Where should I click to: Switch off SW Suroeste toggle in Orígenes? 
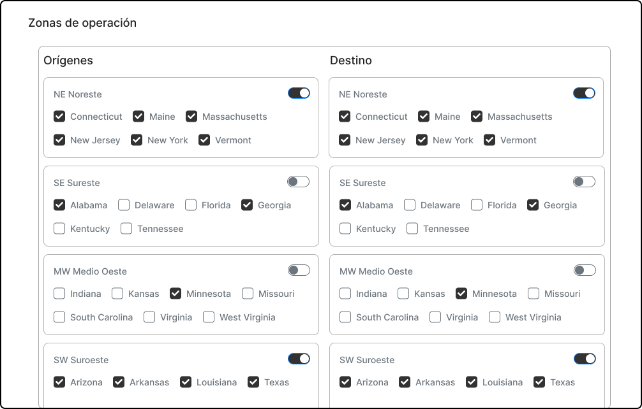click(x=299, y=359)
